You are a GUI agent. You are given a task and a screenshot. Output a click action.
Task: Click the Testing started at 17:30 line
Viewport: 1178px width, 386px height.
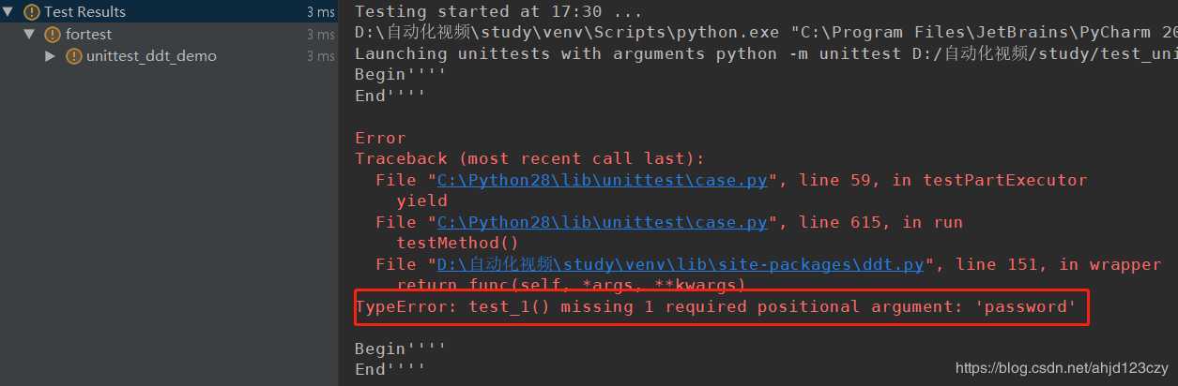click(498, 12)
